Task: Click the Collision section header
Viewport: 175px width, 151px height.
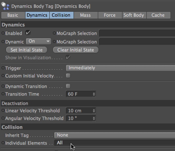Action: coord(88,127)
